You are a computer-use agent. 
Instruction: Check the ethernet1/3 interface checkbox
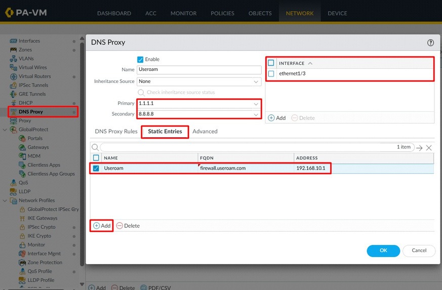coord(271,74)
